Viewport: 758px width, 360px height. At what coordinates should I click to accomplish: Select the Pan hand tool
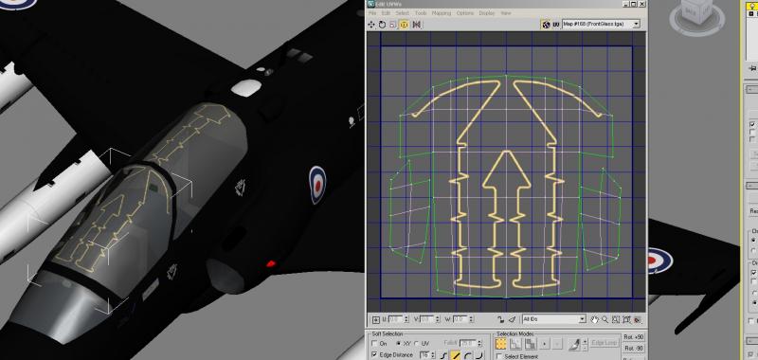pos(595,319)
